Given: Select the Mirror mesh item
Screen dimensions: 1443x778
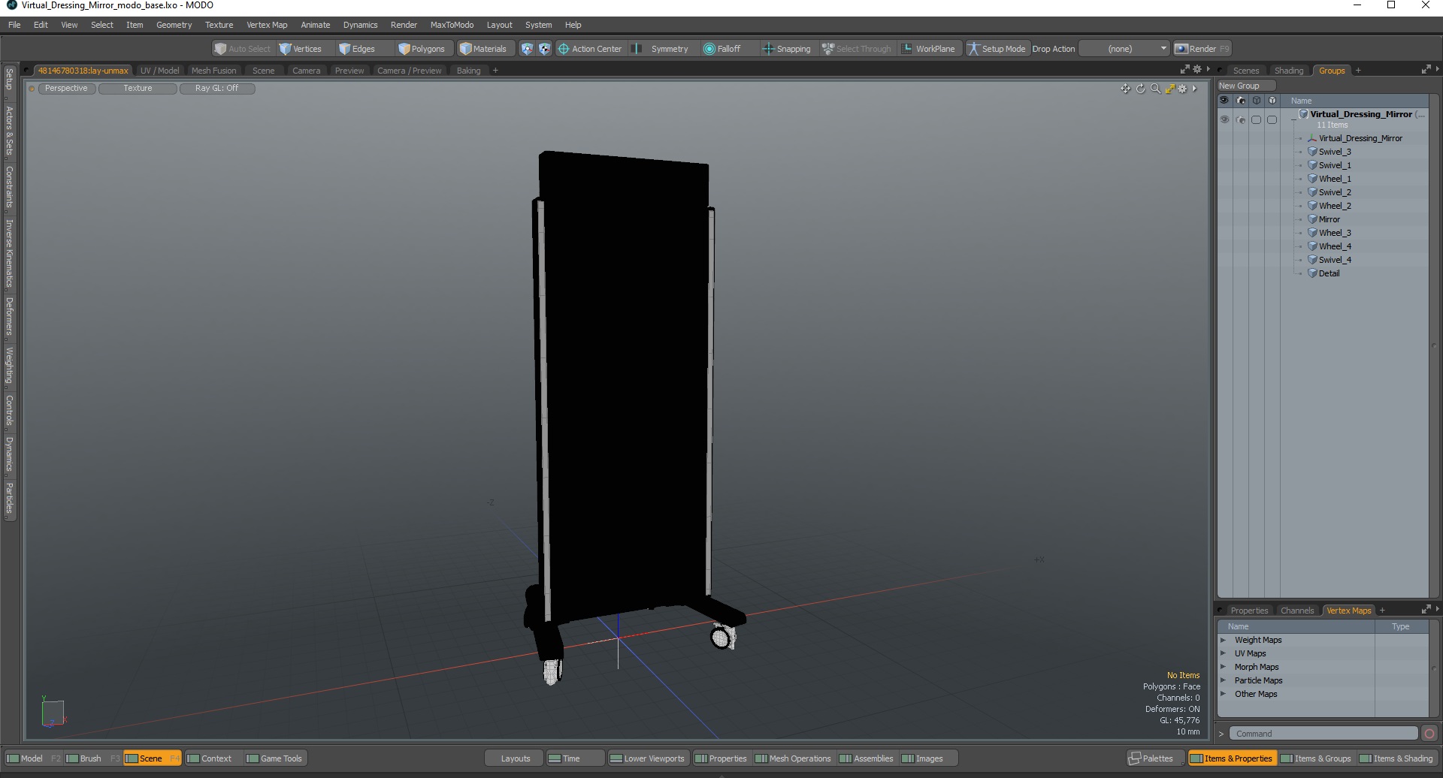Looking at the screenshot, I should (1329, 219).
